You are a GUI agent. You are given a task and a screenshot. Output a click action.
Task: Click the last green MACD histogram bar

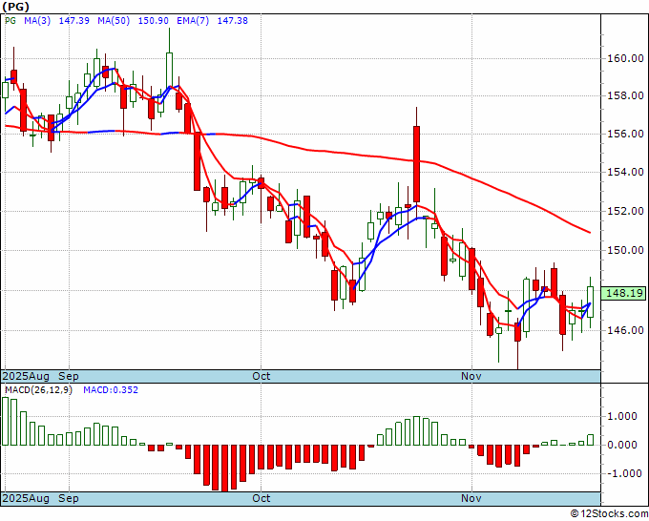pyautogui.click(x=590, y=440)
